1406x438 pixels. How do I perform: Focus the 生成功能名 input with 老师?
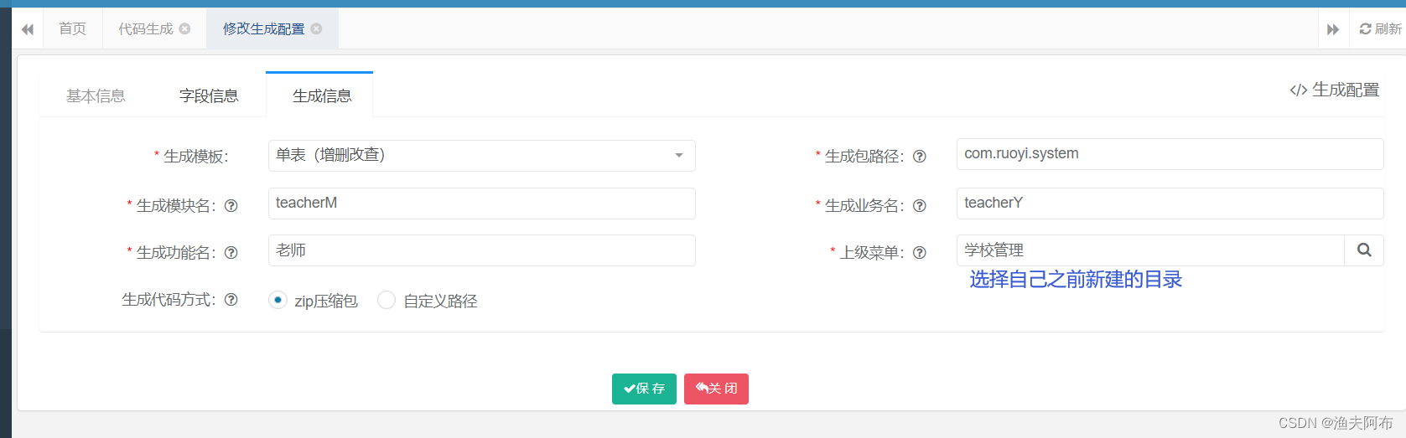[x=481, y=250]
